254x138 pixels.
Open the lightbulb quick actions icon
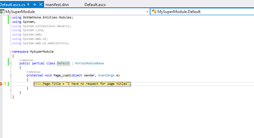5,84
